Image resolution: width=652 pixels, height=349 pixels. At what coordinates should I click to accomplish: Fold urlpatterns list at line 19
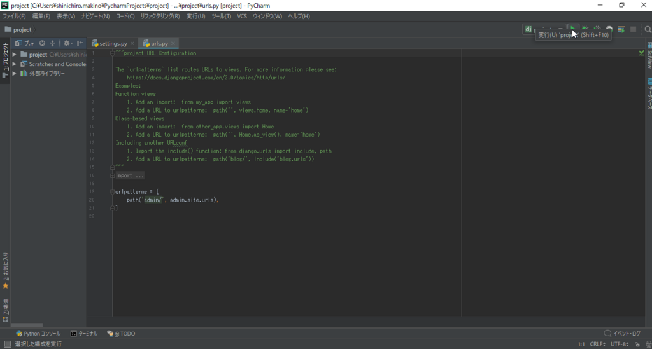tap(112, 192)
